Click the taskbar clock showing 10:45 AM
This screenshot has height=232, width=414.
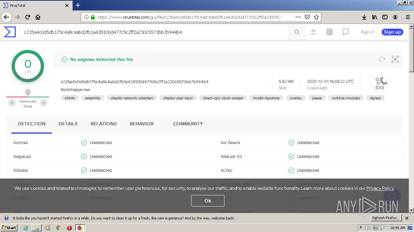398,228
